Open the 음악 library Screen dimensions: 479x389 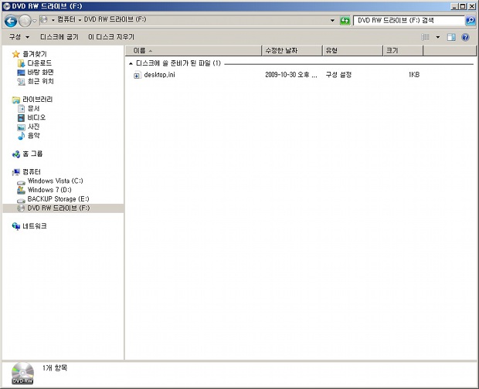[x=33, y=136]
